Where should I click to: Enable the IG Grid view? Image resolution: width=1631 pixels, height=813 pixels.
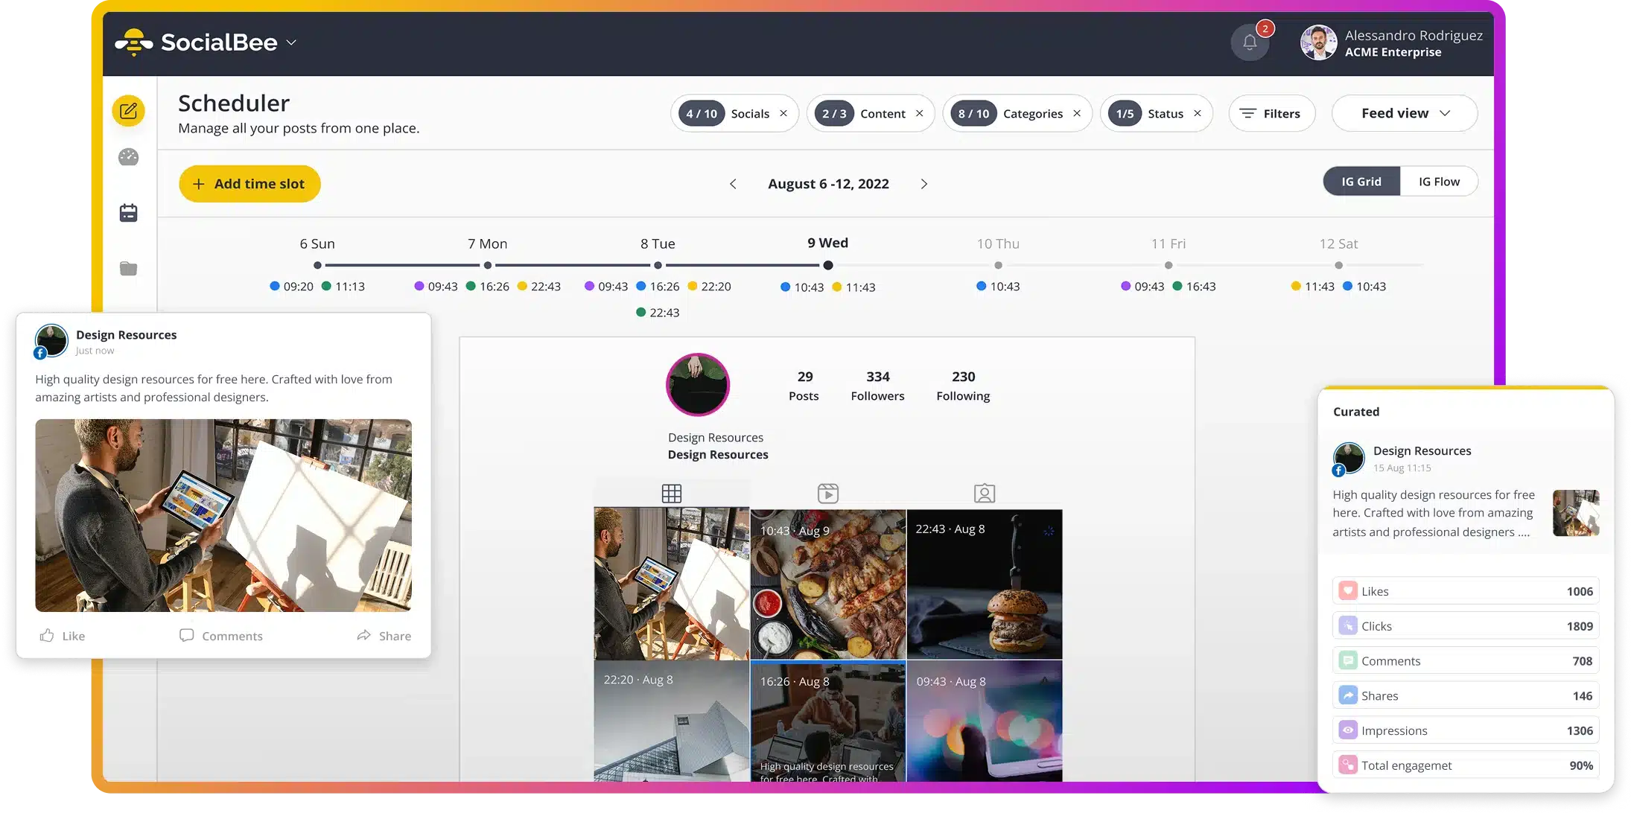1361,181
